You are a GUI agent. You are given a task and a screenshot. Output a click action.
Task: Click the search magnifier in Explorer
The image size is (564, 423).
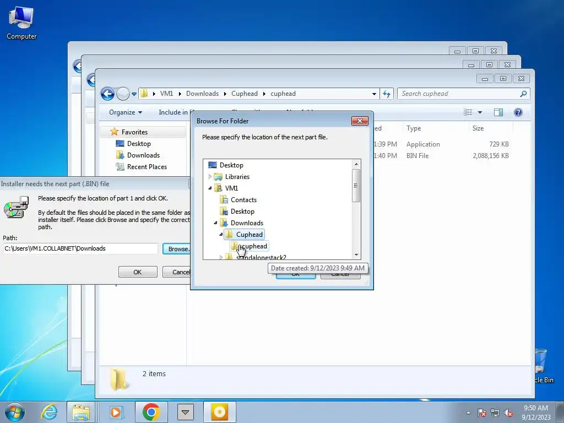[x=523, y=94]
